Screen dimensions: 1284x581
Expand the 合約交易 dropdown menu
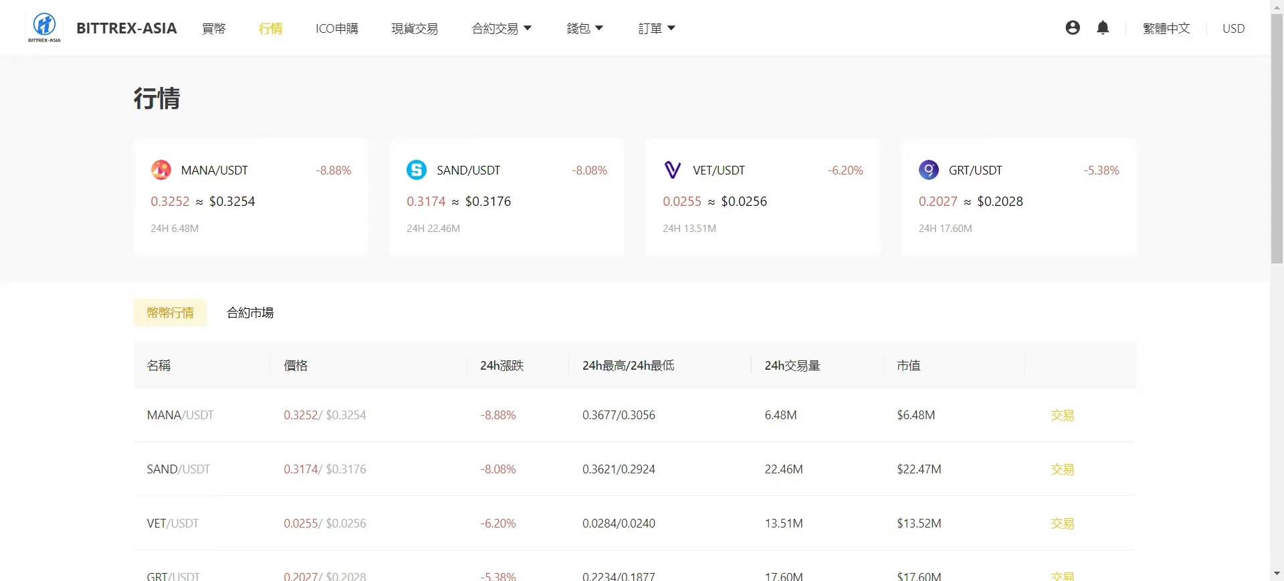click(x=502, y=28)
